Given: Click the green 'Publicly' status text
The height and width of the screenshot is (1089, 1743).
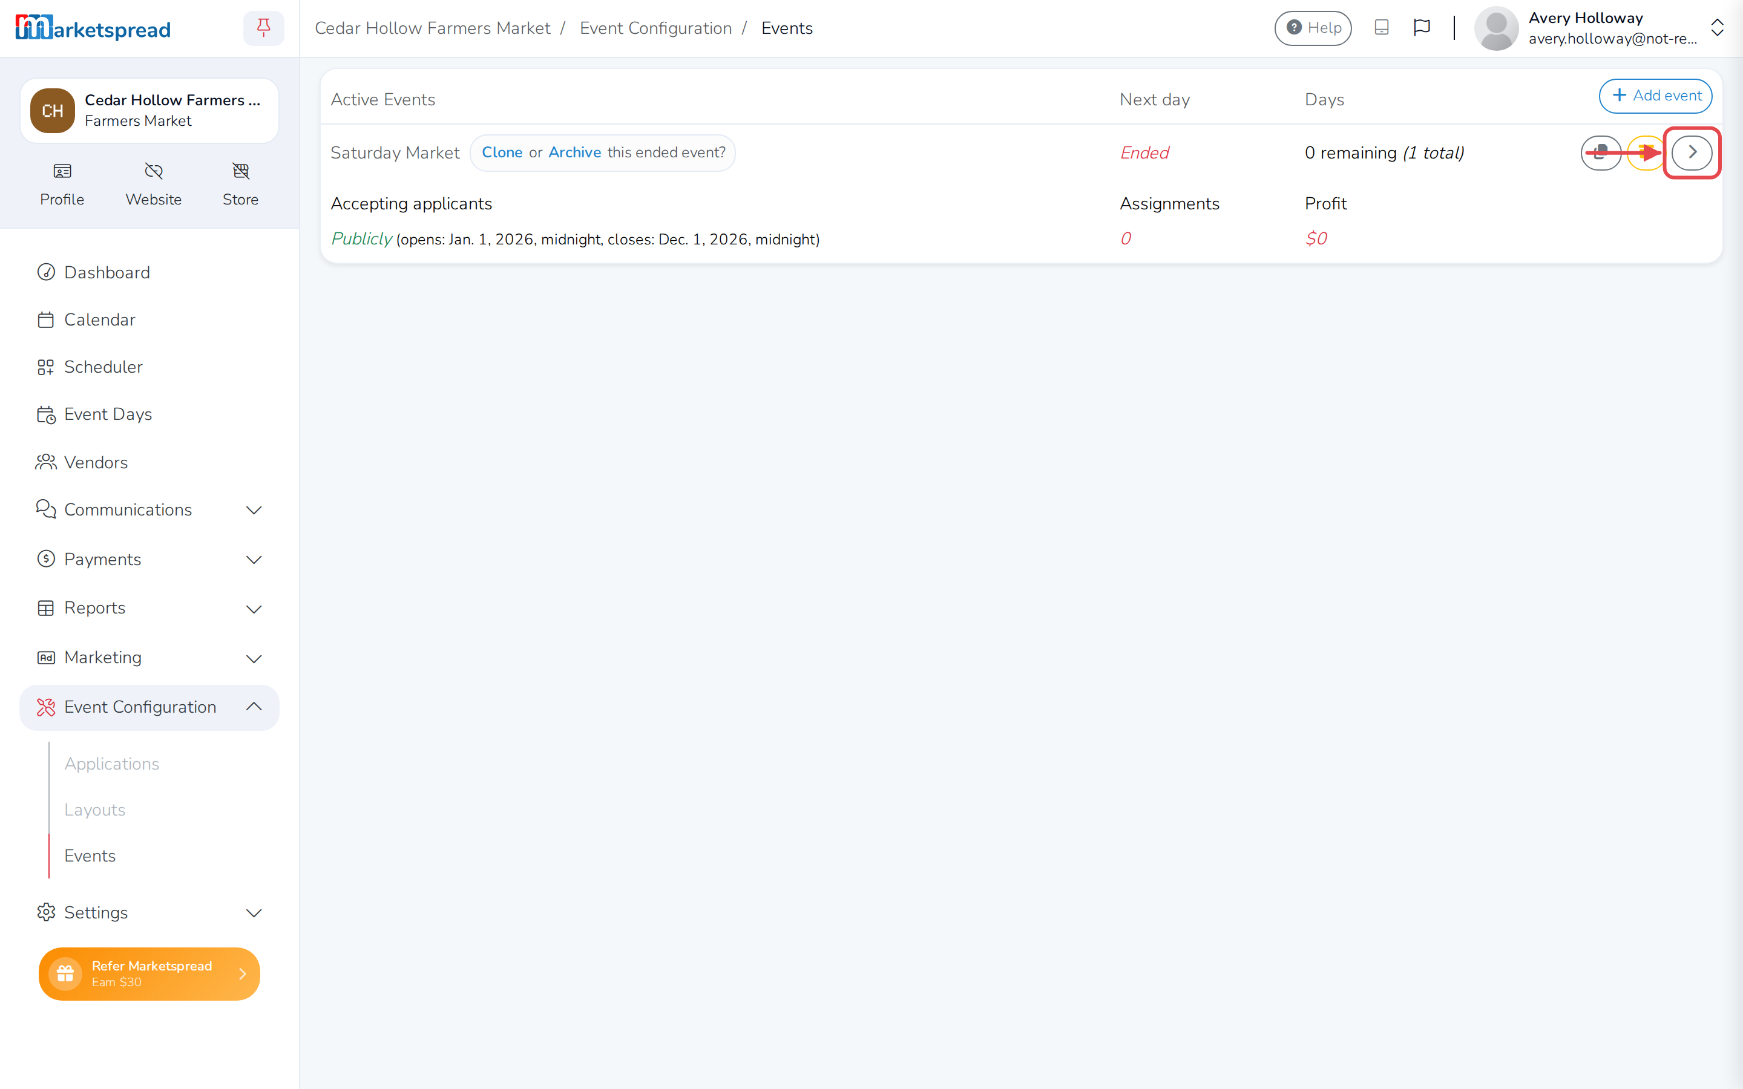Looking at the screenshot, I should pos(361,238).
